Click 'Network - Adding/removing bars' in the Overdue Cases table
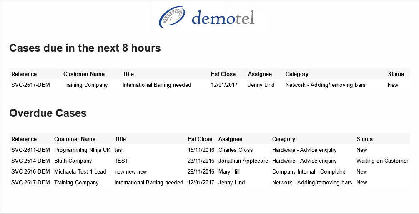The image size is (419, 214). 312,183
